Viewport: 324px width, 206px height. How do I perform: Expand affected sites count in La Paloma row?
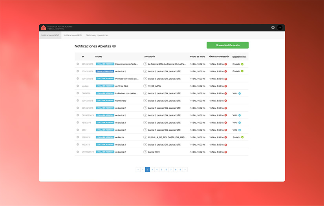(x=145, y=64)
